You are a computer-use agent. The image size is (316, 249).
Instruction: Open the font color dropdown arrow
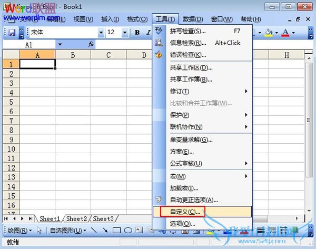click(293, 33)
